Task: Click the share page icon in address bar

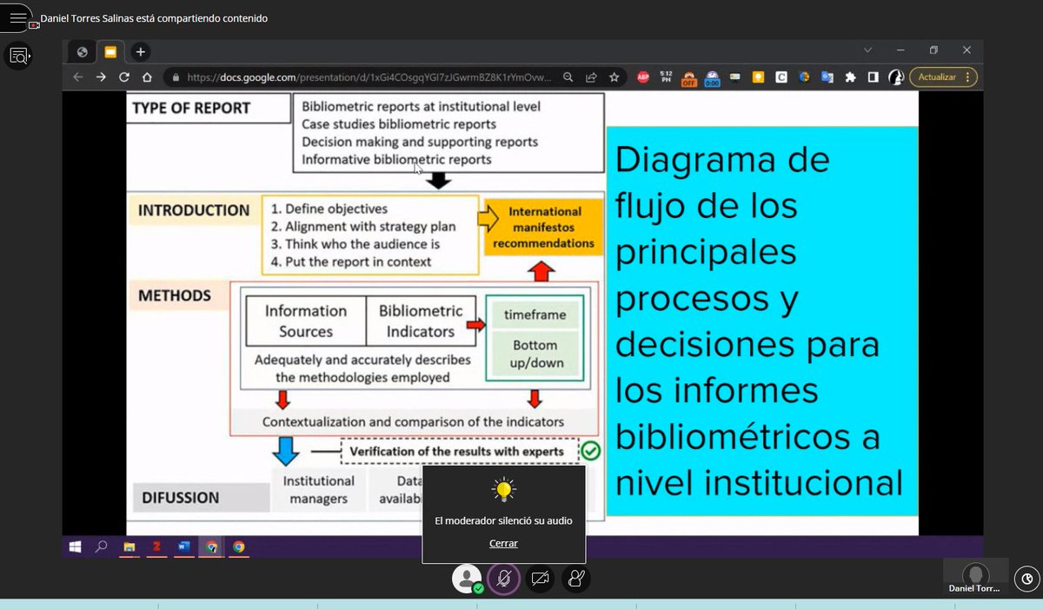Action: click(x=591, y=77)
